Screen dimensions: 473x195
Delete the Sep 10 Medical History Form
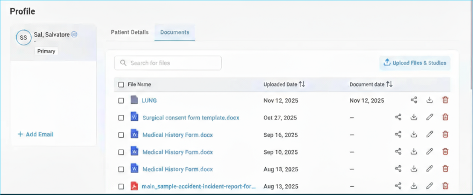point(445,152)
